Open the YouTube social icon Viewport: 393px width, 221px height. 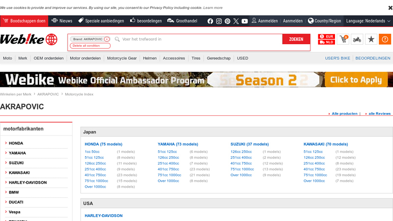245,21
